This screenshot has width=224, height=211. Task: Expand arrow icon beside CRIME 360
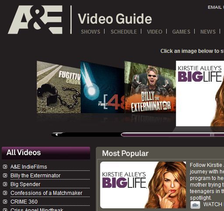pyautogui.click(x=5, y=202)
